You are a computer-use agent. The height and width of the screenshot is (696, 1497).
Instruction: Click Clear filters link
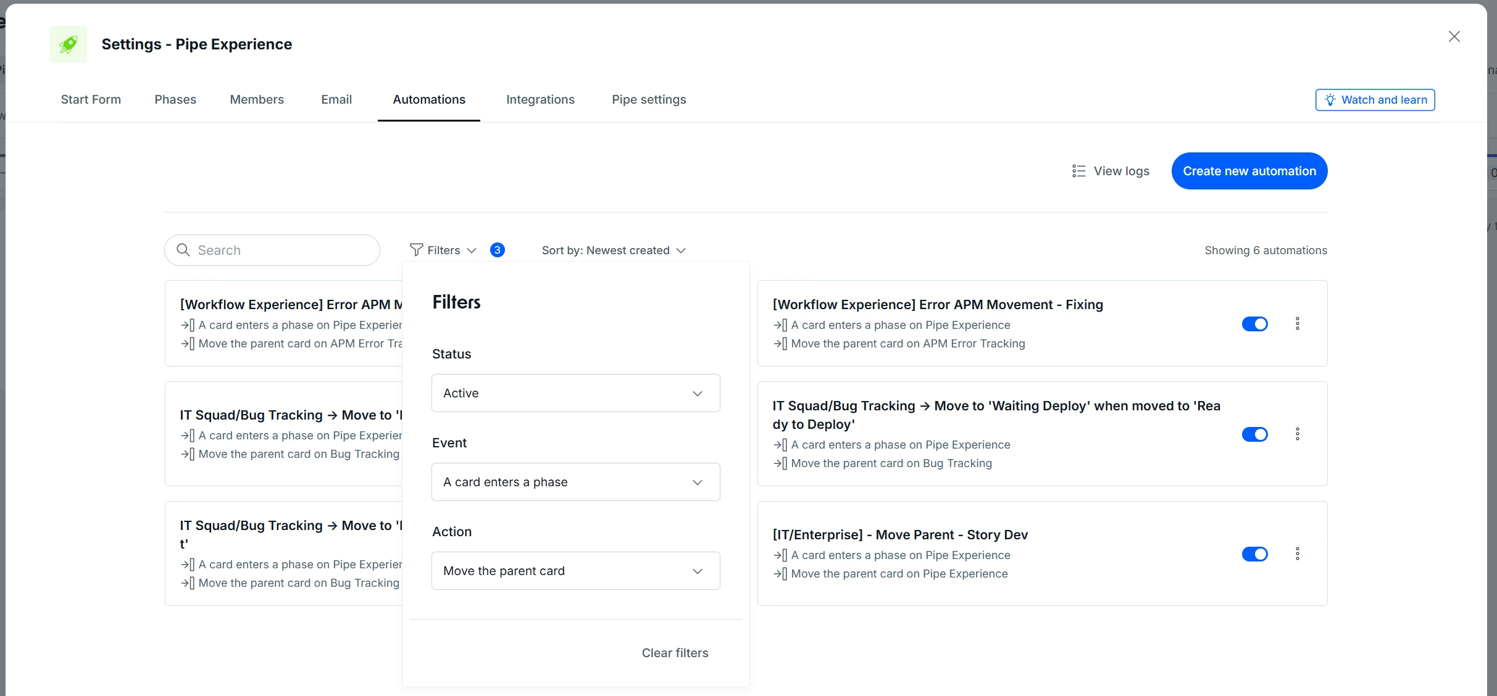pos(675,653)
